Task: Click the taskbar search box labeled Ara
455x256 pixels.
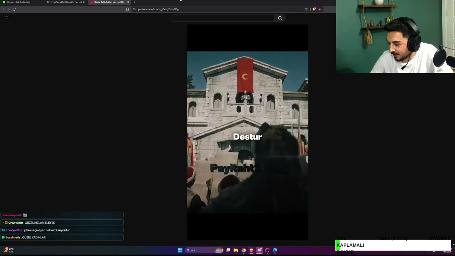Action: 204,250
